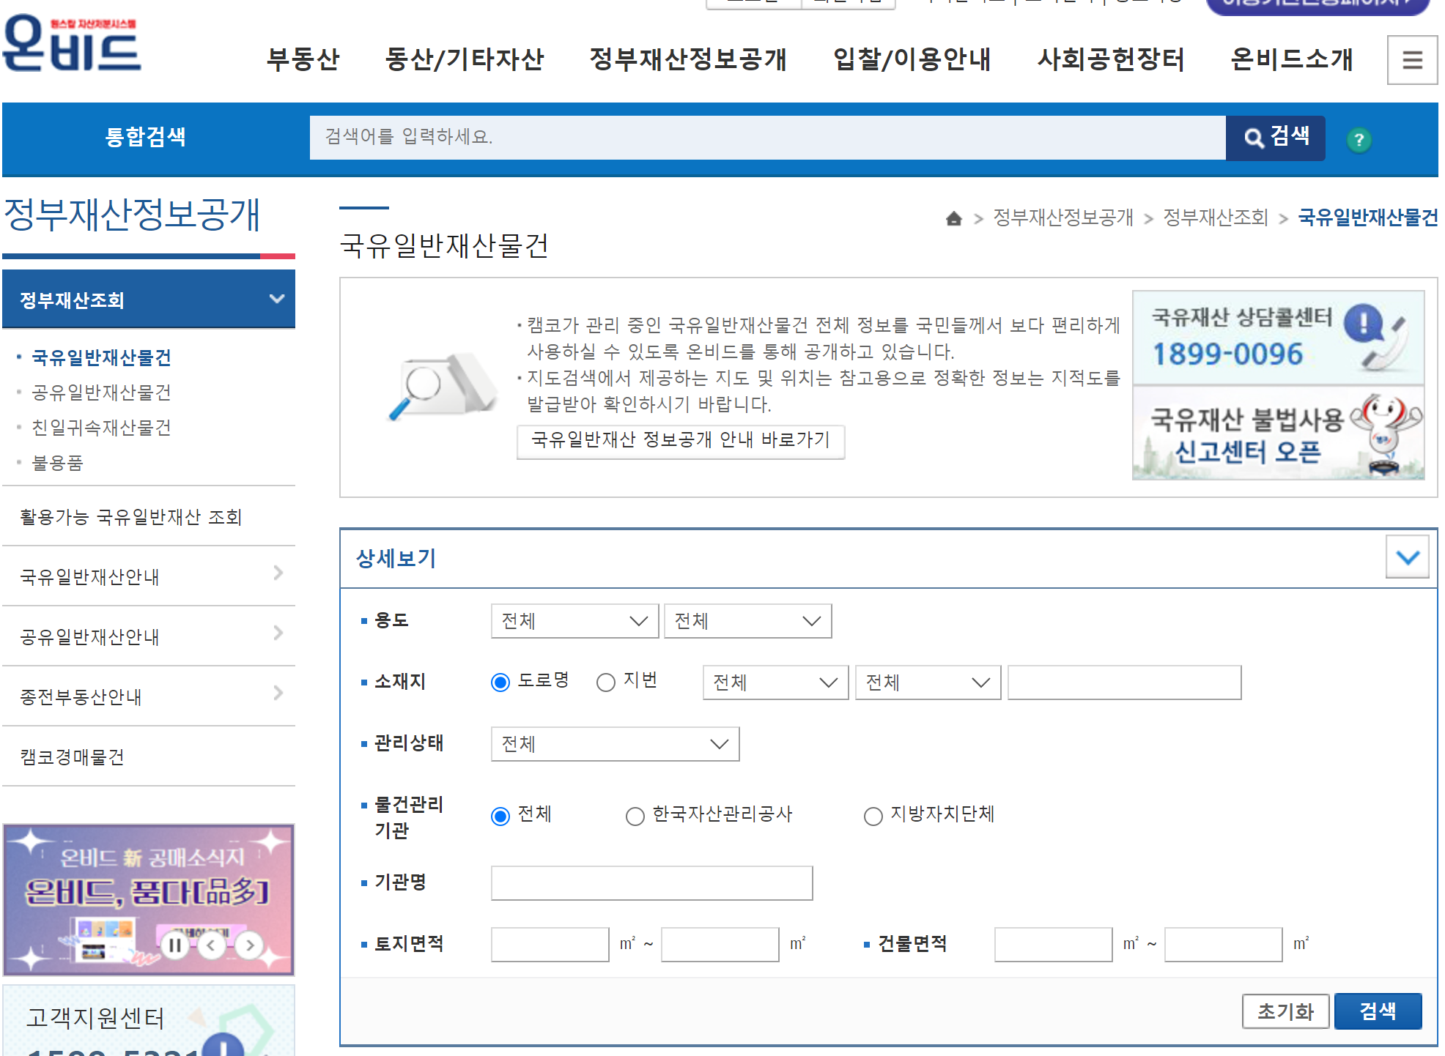Select the 지번 radio option

pos(606,683)
